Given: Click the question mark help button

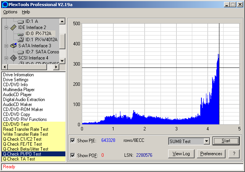Looking at the screenshot, I should pos(234,154).
